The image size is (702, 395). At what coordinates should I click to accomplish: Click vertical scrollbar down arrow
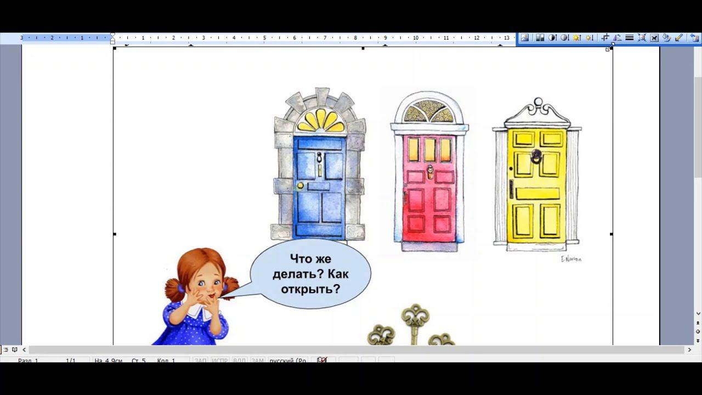click(698, 314)
